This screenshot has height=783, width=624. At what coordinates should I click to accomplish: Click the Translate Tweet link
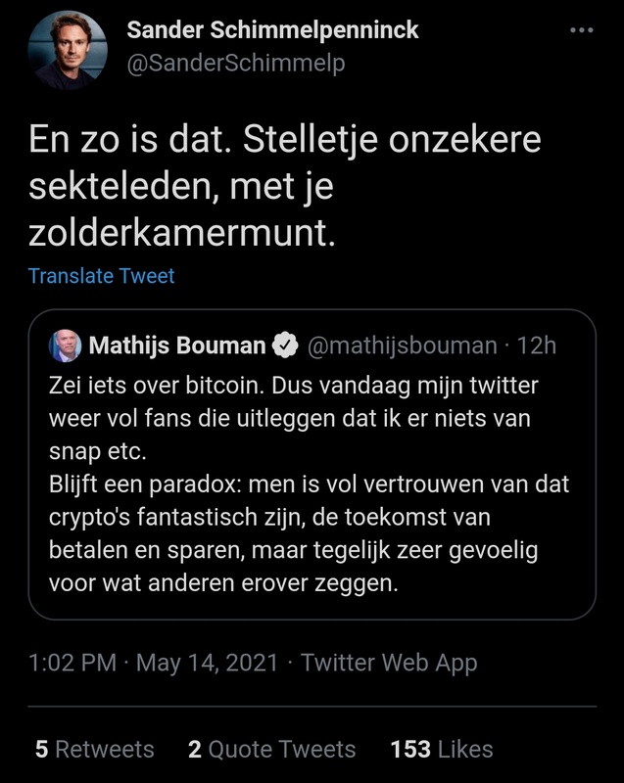point(101,276)
